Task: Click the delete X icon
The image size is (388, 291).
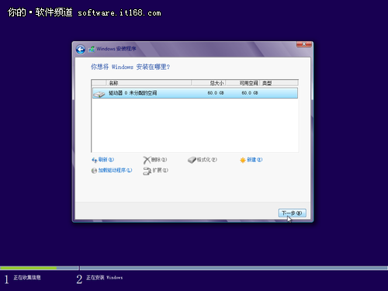Action: [147, 160]
